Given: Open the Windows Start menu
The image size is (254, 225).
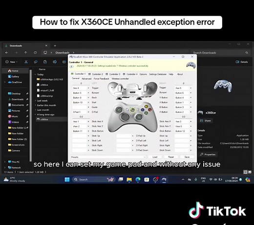Looking at the screenshot, I should [x=67, y=179].
